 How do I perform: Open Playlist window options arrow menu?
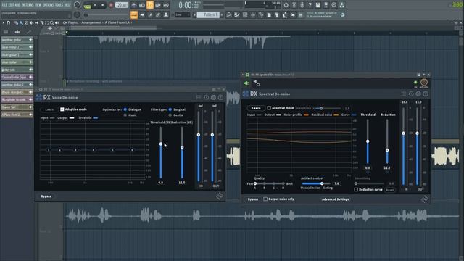tap(3, 22)
